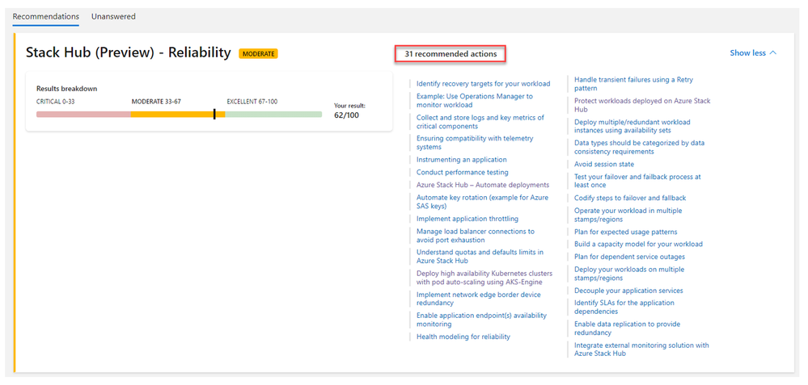Click the MODERATE status badge
Screen dimensions: 808x385
(258, 53)
